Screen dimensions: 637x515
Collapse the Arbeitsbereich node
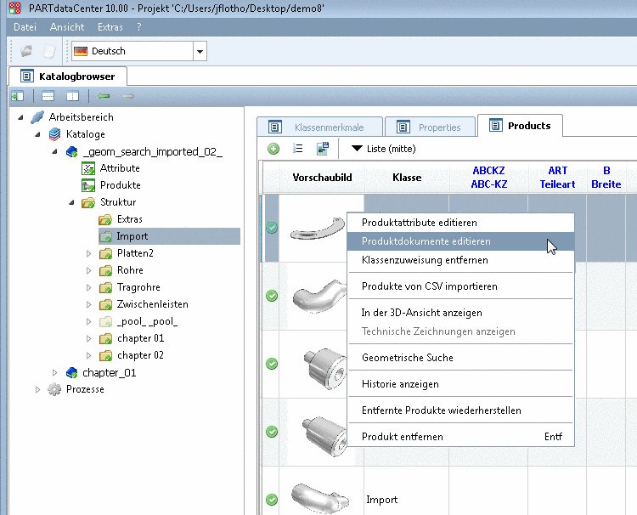20,117
